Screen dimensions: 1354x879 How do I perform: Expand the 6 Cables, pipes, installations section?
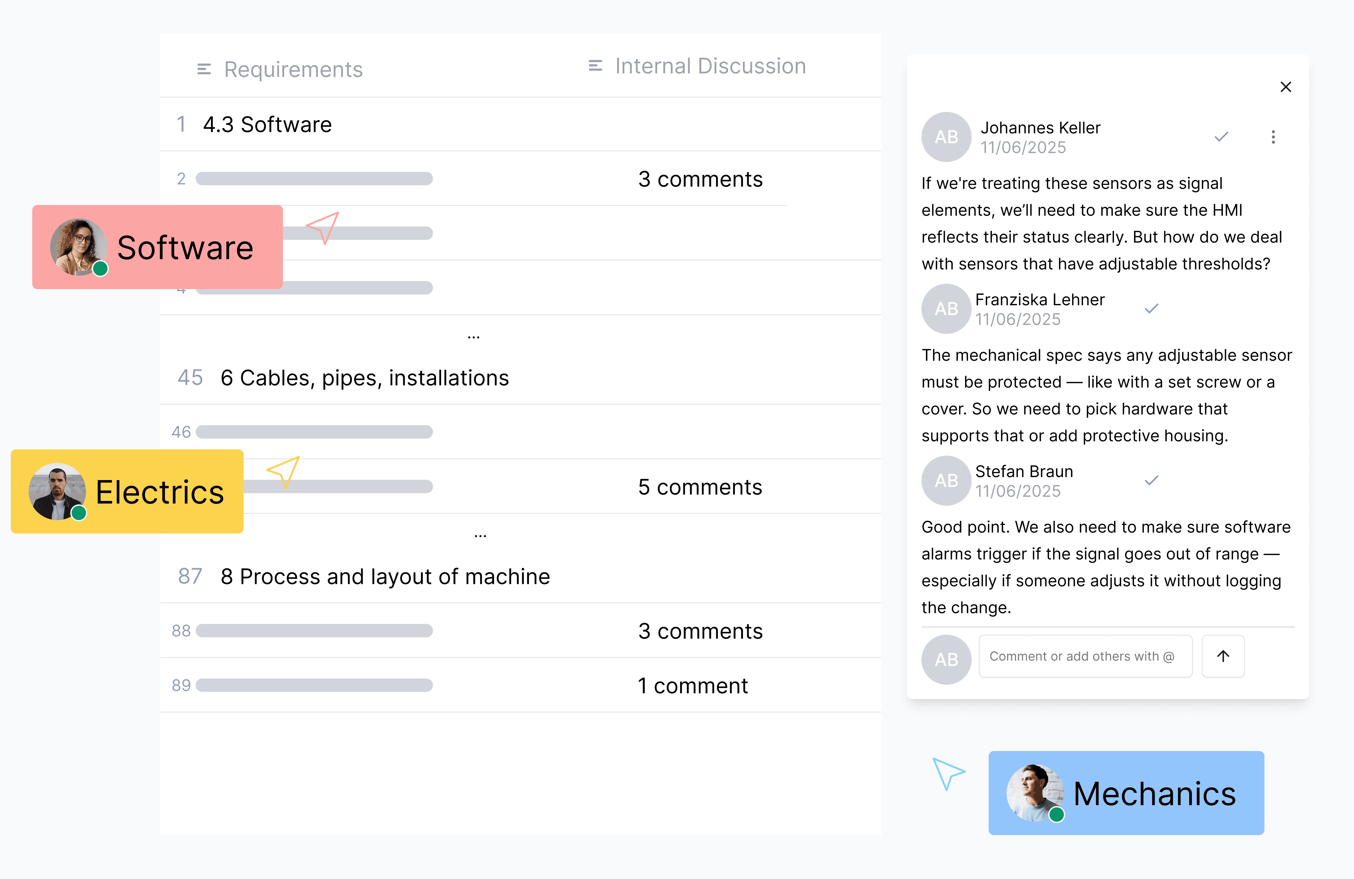[x=364, y=378]
